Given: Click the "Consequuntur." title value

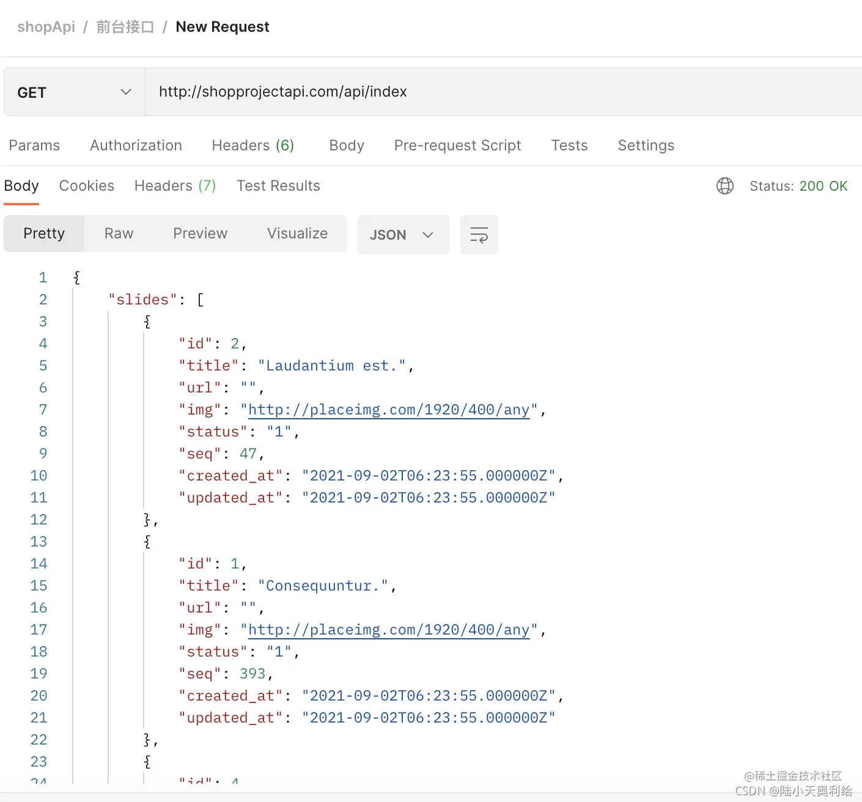Looking at the screenshot, I should click(x=323, y=586).
